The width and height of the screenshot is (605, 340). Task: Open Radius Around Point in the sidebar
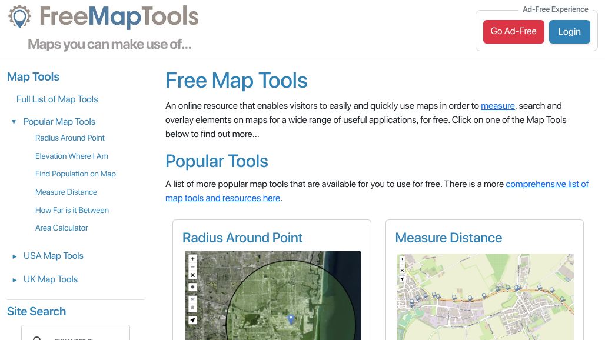click(x=70, y=138)
